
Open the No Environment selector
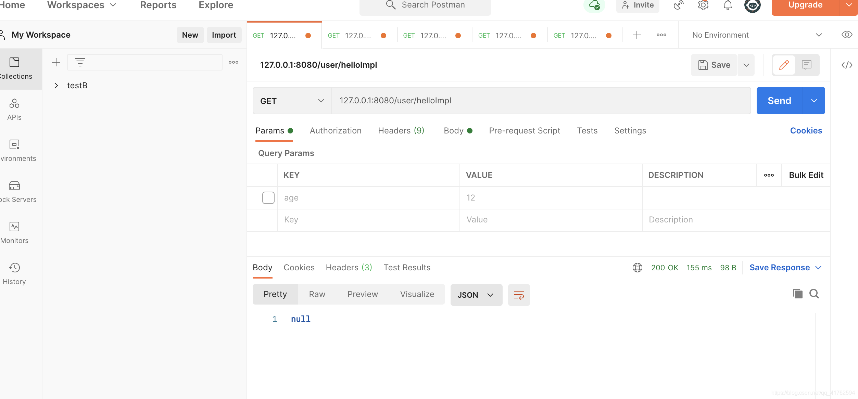point(757,35)
